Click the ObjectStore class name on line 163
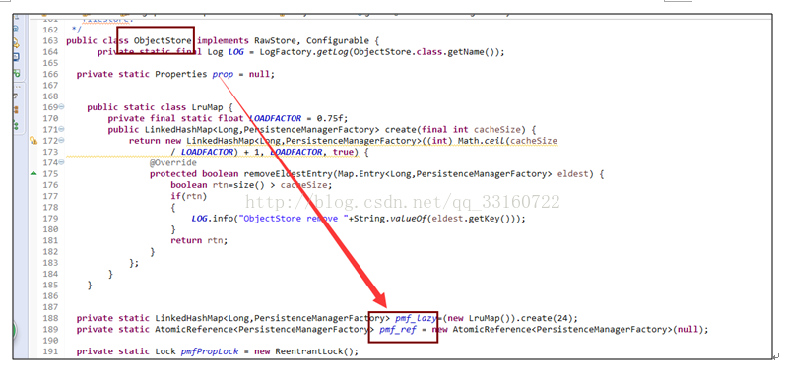 (163, 40)
